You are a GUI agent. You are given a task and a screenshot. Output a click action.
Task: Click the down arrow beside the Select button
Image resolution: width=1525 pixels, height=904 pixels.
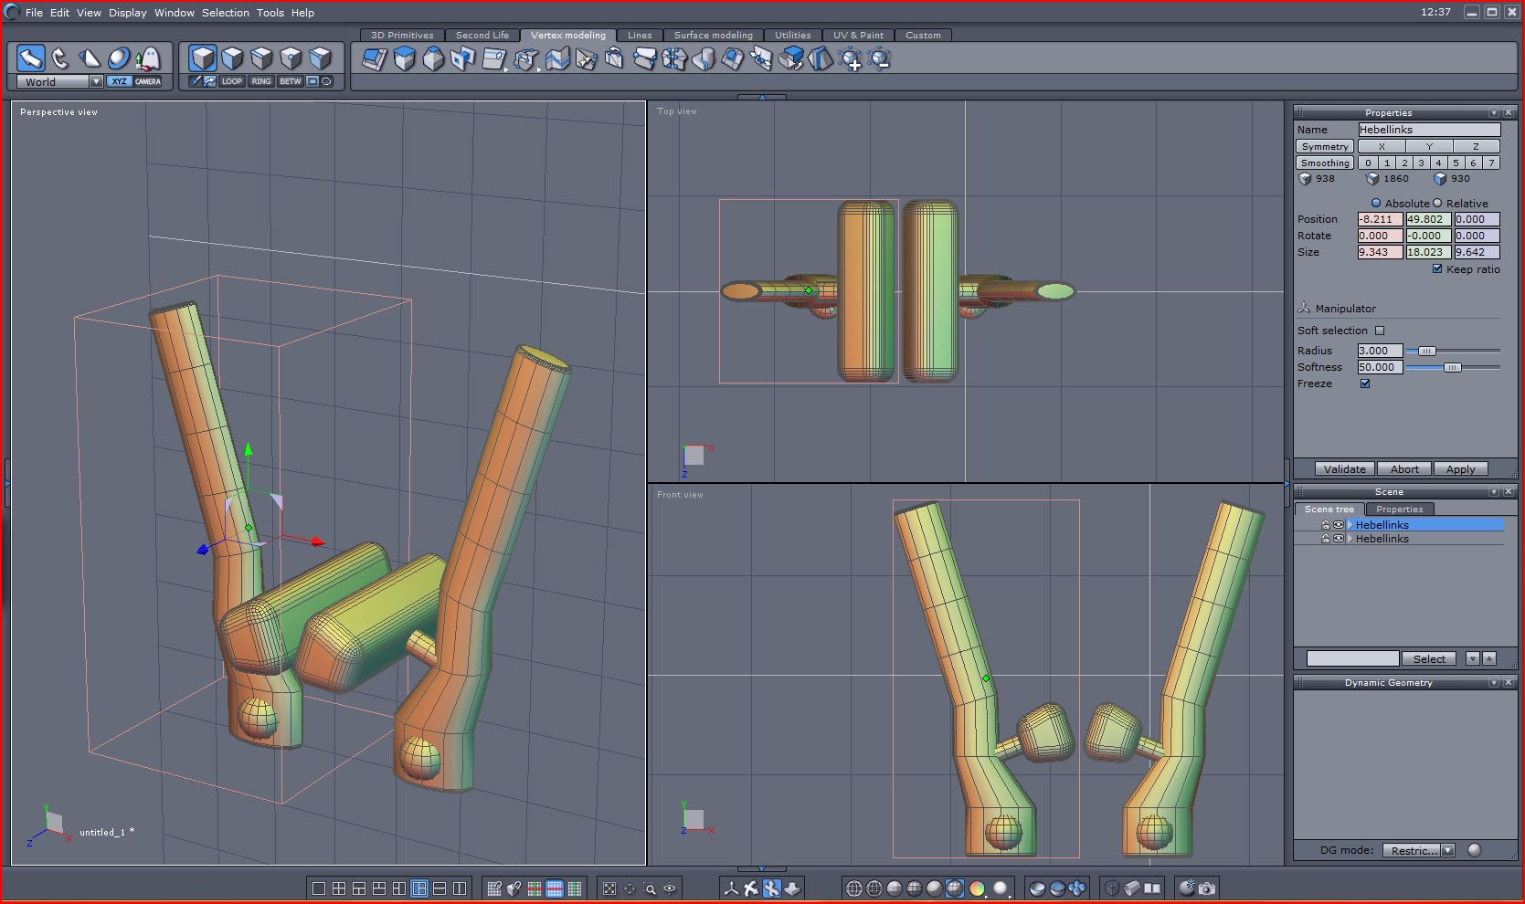tap(1473, 658)
